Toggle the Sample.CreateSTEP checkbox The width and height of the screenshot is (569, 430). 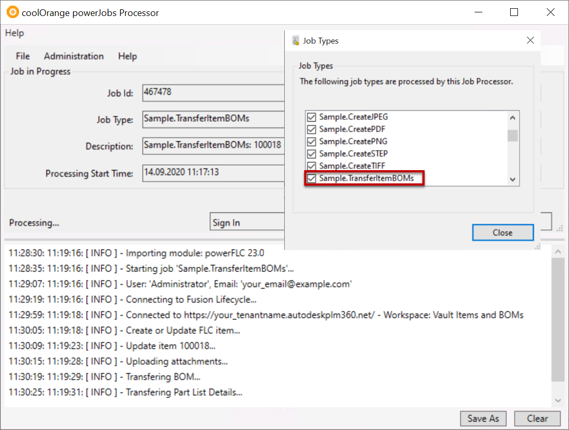click(311, 154)
